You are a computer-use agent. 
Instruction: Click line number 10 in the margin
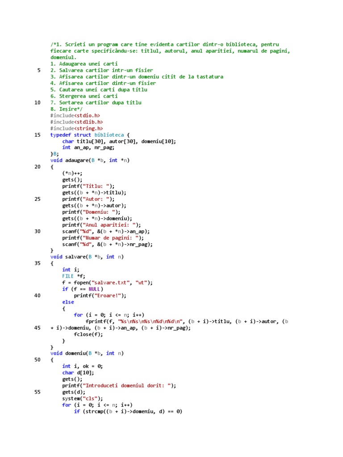click(38, 103)
